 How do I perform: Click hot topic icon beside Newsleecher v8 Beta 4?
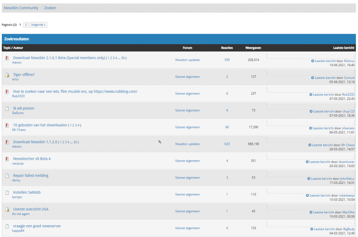tap(7, 159)
